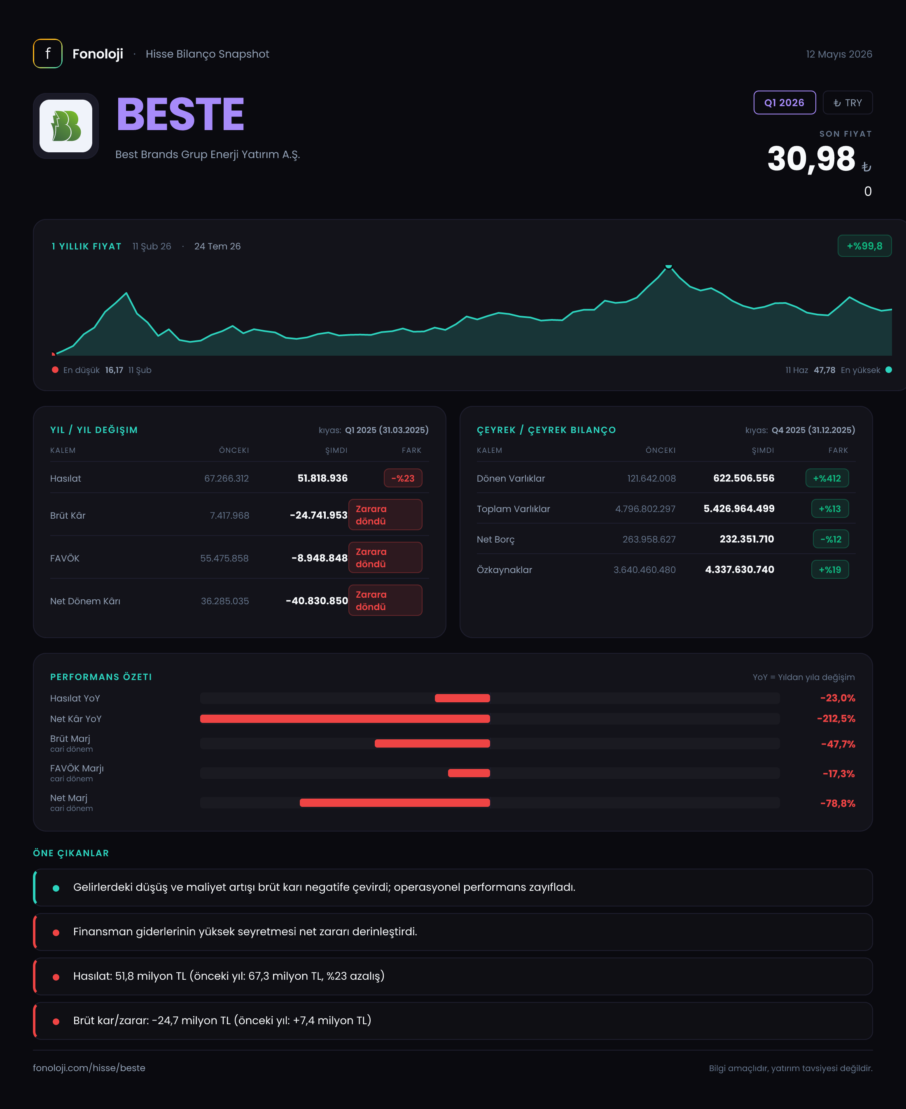906x1109 pixels.
Task: Click the 67.266.312 Hasılat previous value
Action: [226, 478]
